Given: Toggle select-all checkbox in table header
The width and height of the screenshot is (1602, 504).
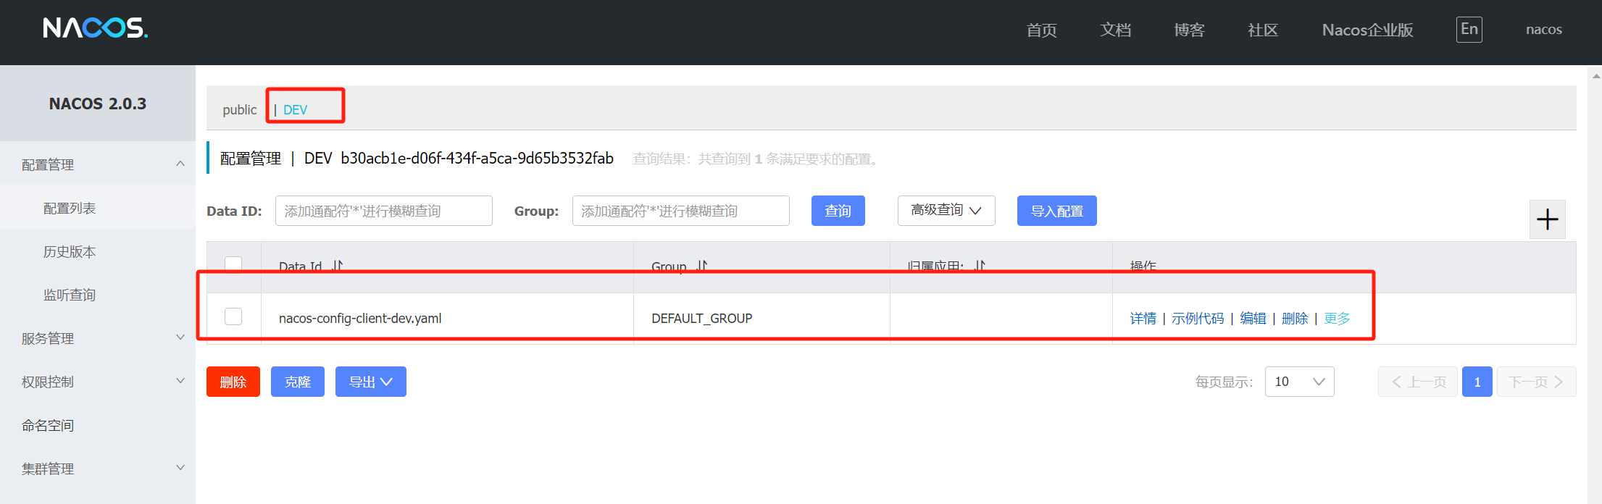Looking at the screenshot, I should tap(233, 264).
